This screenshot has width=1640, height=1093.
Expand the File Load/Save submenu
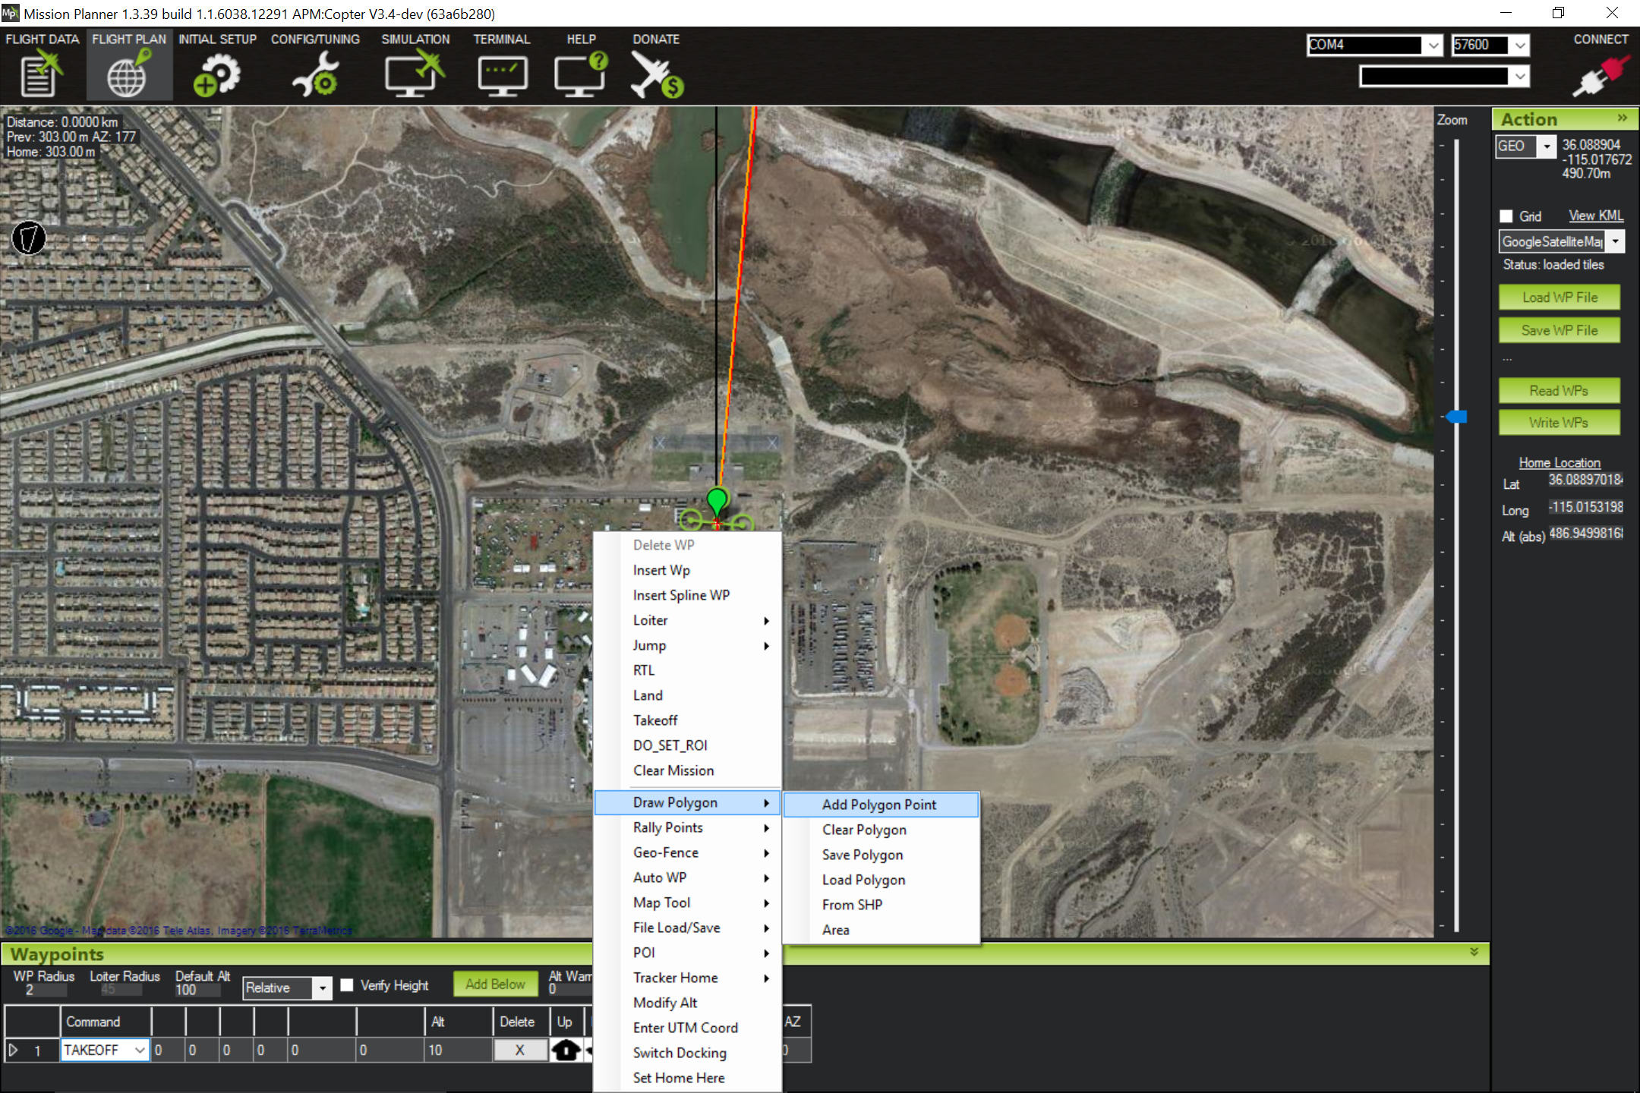687,928
